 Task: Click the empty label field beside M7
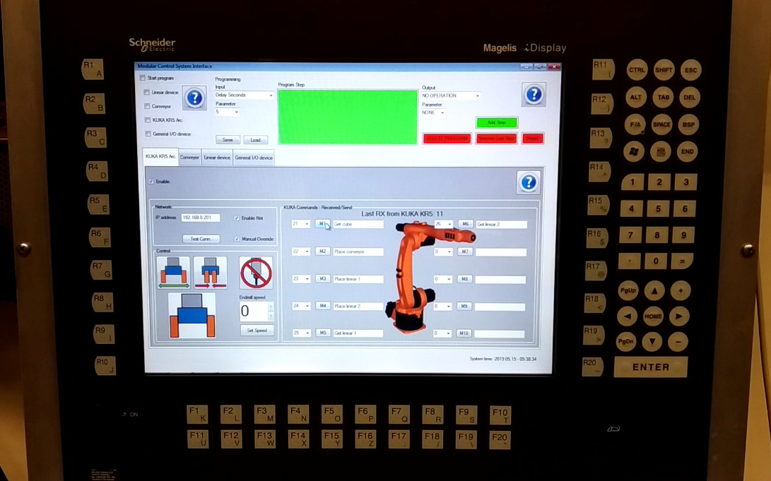click(x=500, y=252)
